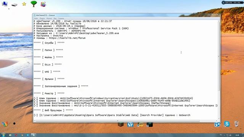244x137 pixels.
Task: Click the 'База данных : 2016-06-19.1' line
Action: (59, 26)
